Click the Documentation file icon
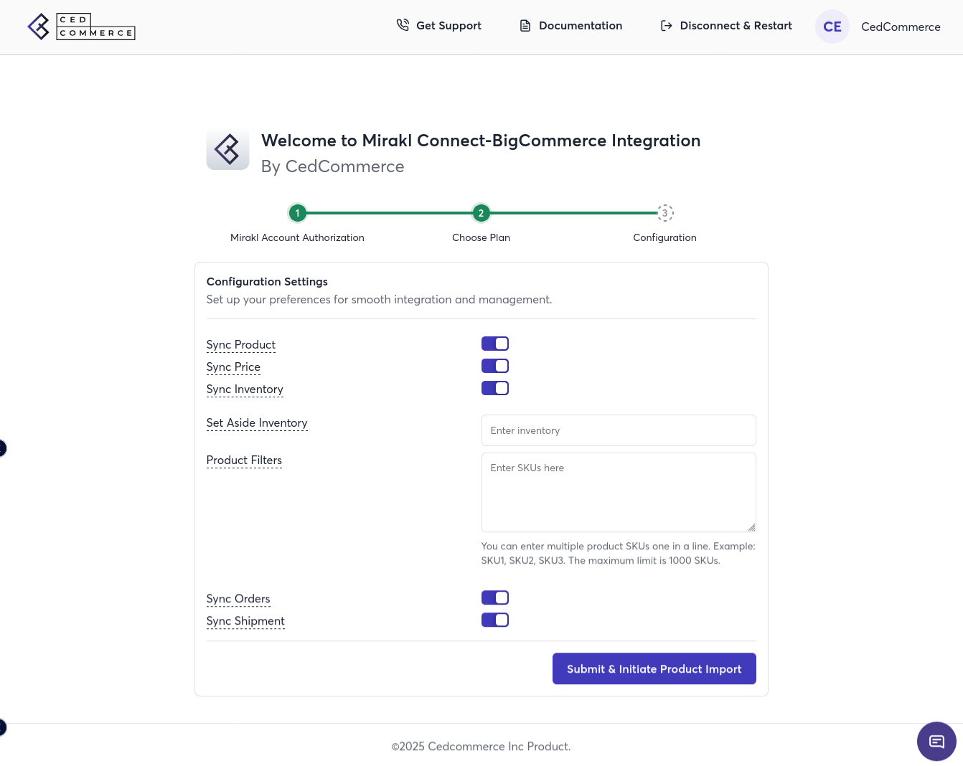This screenshot has width=963, height=766. coord(525,26)
